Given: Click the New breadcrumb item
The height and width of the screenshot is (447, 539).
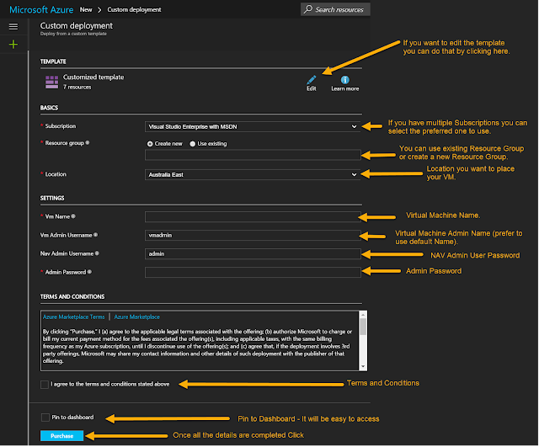Looking at the screenshot, I should [87, 9].
